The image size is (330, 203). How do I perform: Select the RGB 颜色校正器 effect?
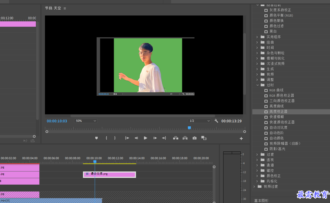point(282,95)
